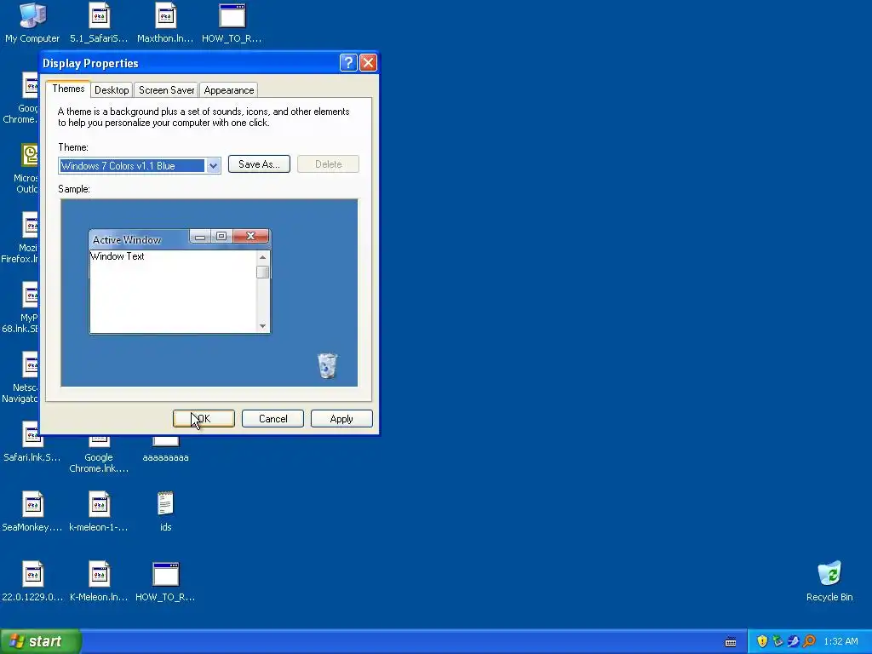The width and height of the screenshot is (872, 654).
Task: Click the Save As... button
Action: click(259, 164)
